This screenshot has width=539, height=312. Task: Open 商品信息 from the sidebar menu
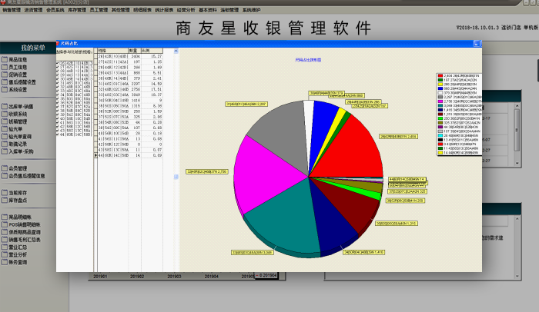18,58
